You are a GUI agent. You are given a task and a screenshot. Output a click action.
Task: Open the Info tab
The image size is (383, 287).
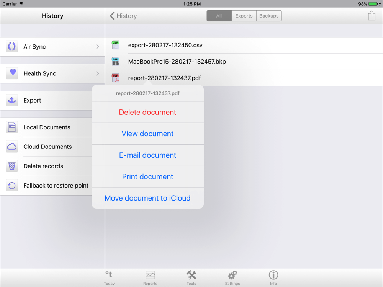[273, 278]
